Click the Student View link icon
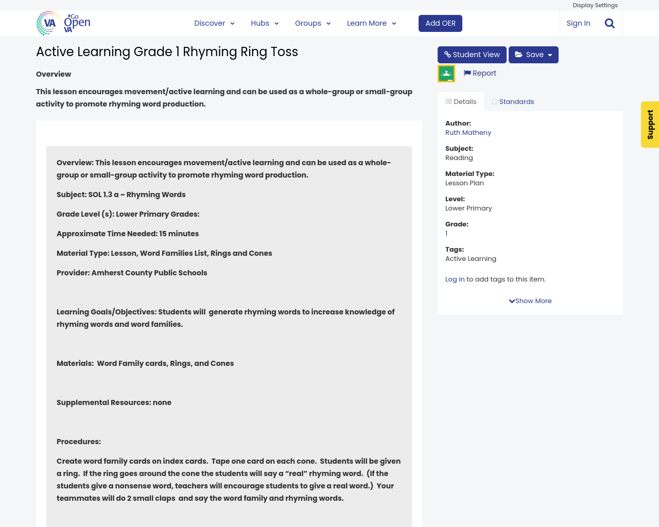 tap(447, 54)
